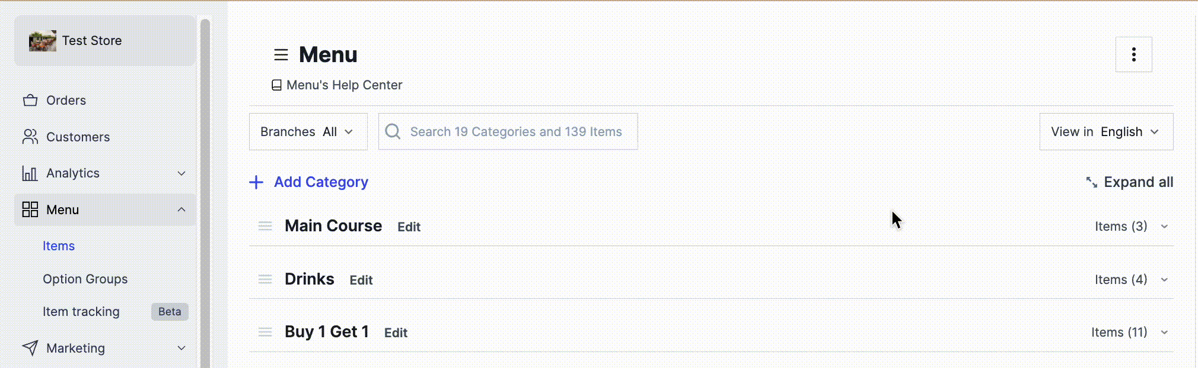
Task: Open the View in English language dropdown
Action: click(1106, 131)
